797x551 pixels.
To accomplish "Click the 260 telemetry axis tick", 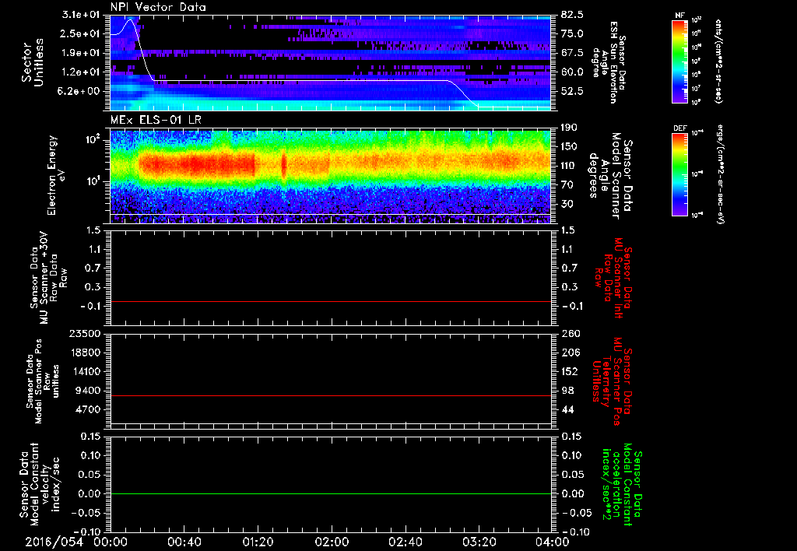I will pos(569,333).
